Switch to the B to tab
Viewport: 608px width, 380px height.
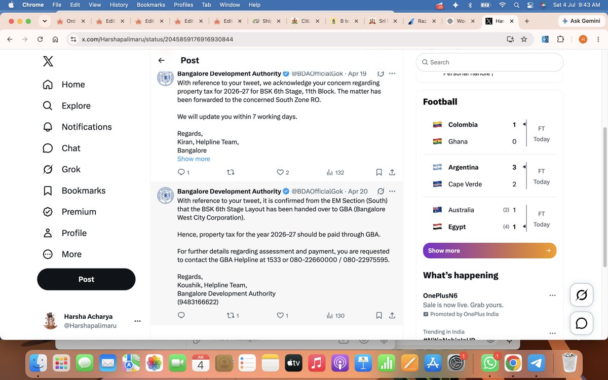pos(344,21)
